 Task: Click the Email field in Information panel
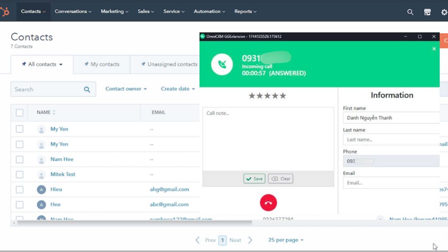pos(391,183)
